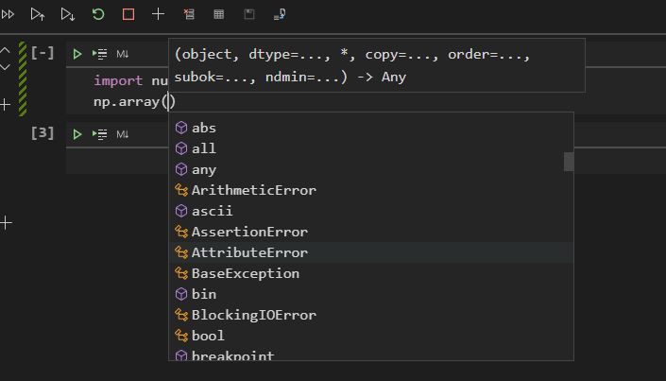Export the notebook with the convert icon

[280, 14]
